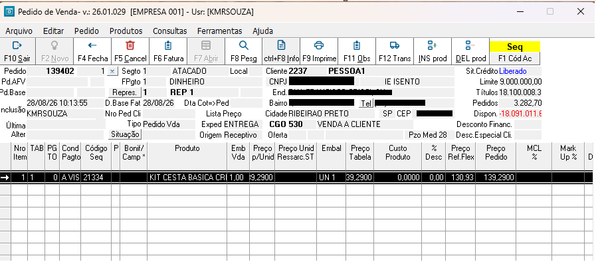596x262 pixels.
Task: Click the DEL prod remove-item icon
Action: pyautogui.click(x=470, y=46)
